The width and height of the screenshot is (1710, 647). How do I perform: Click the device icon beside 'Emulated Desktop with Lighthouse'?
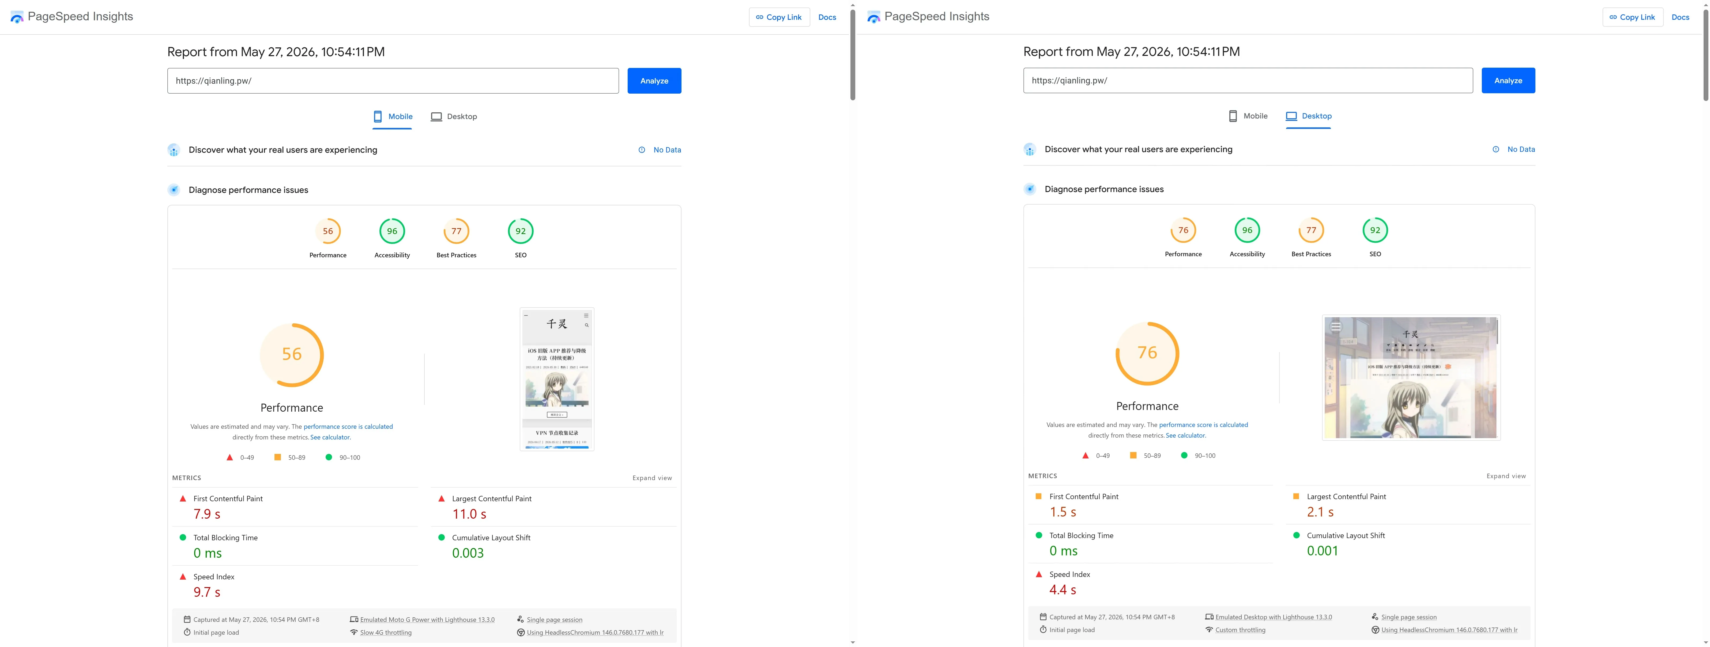coord(1210,617)
